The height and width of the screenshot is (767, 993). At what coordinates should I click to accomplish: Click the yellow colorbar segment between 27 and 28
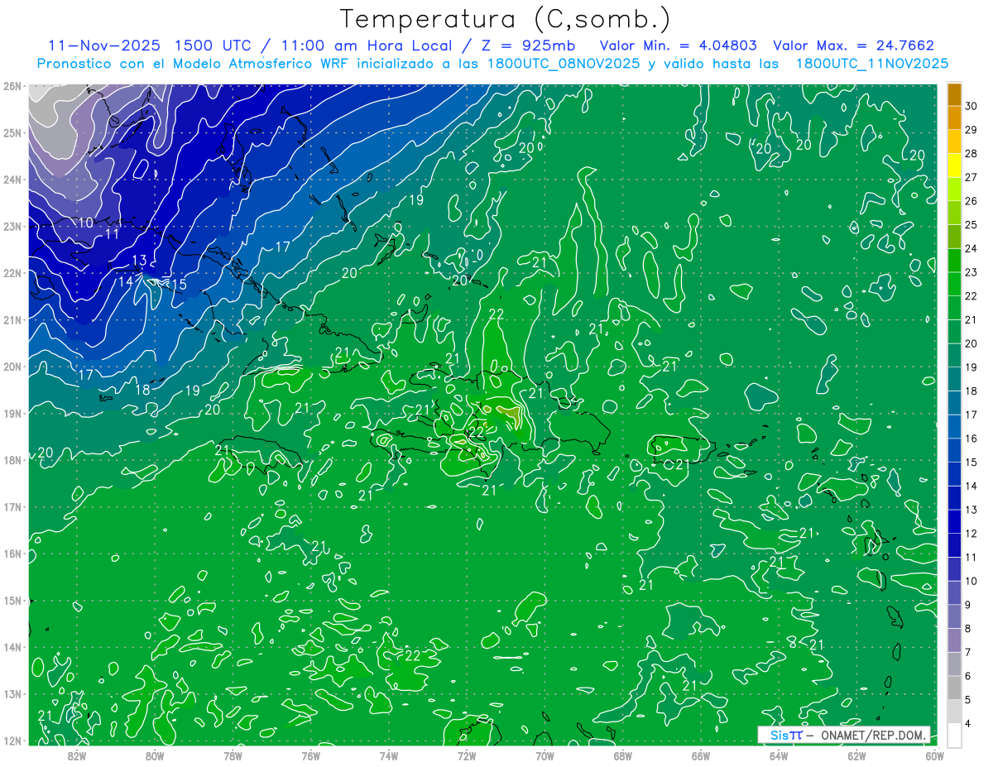point(954,165)
